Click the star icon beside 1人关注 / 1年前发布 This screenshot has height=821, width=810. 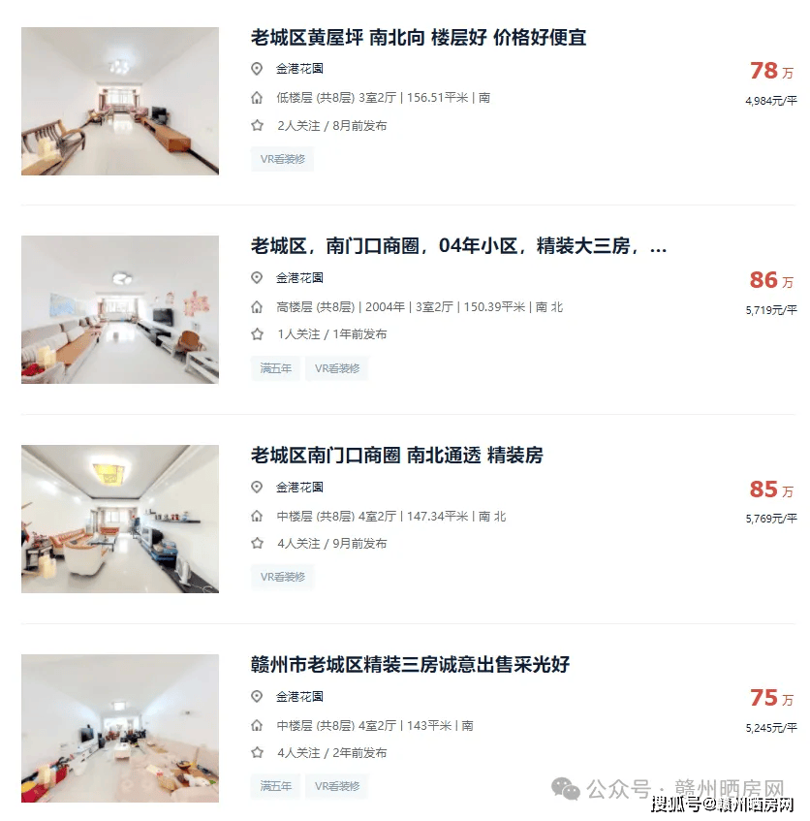[x=257, y=334]
